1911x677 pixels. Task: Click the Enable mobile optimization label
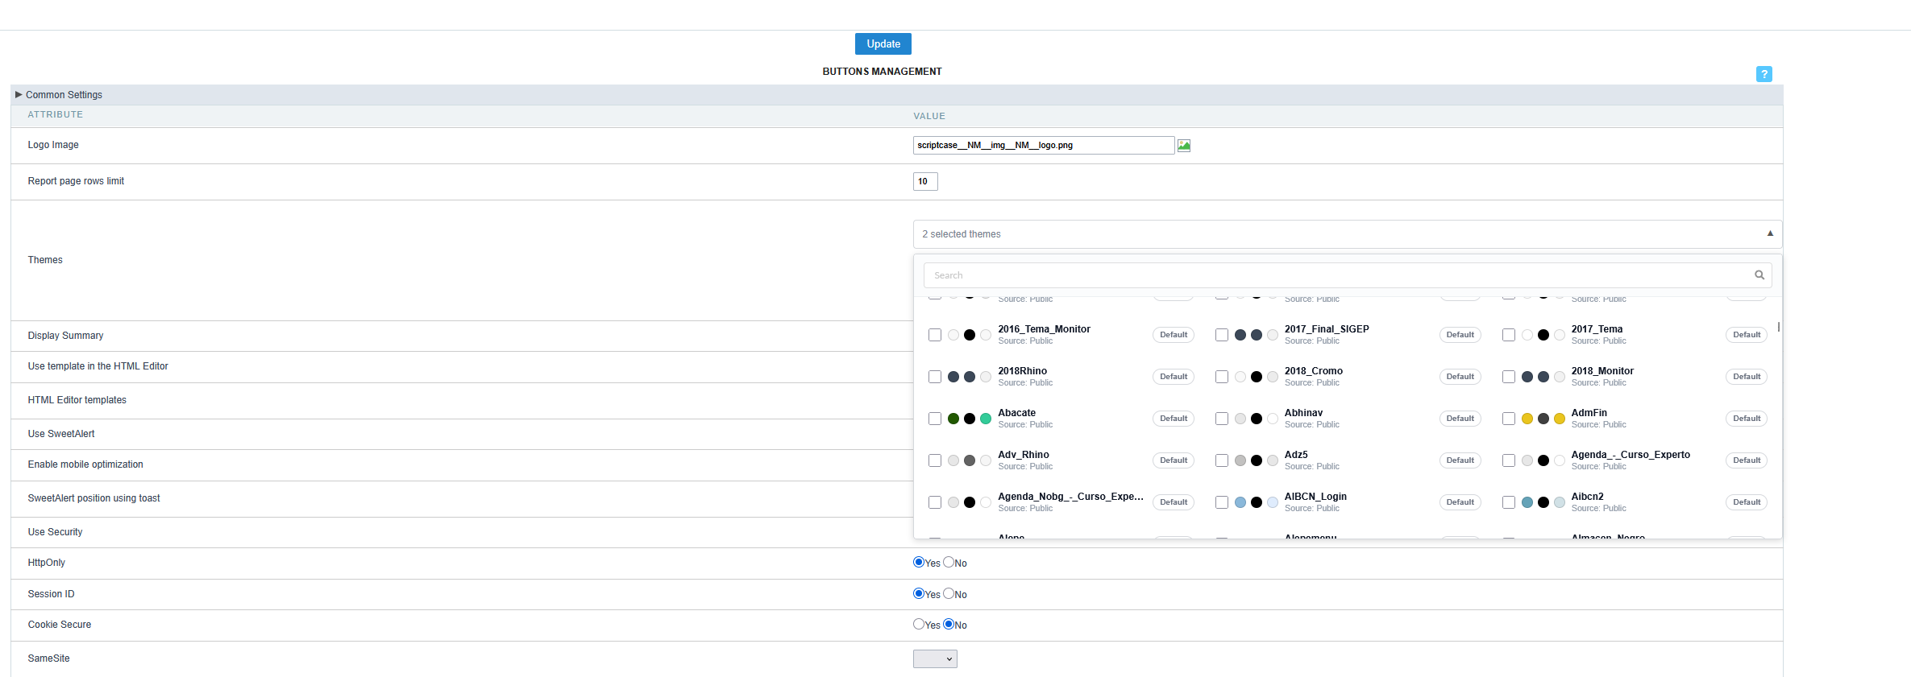click(x=85, y=464)
